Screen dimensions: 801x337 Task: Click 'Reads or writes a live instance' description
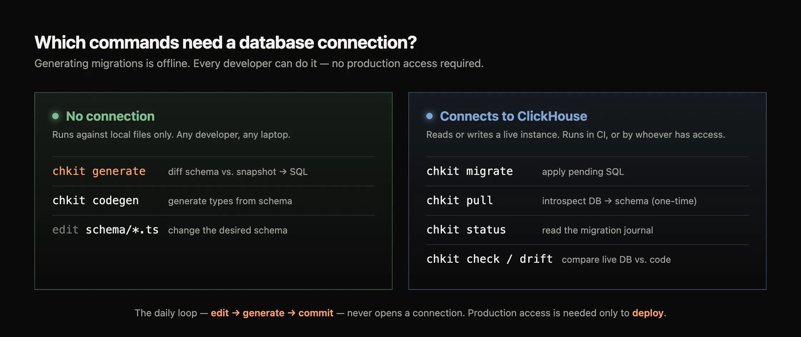[x=576, y=135]
